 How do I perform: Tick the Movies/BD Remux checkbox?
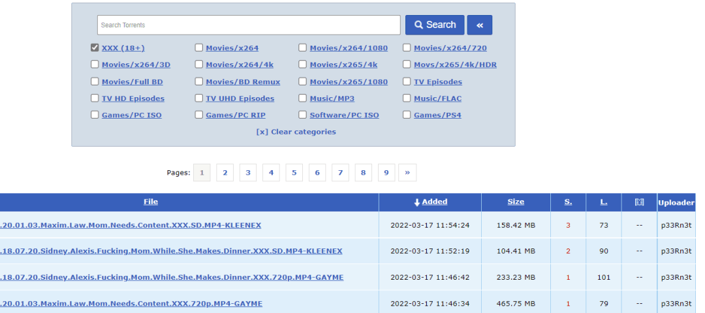click(x=198, y=82)
